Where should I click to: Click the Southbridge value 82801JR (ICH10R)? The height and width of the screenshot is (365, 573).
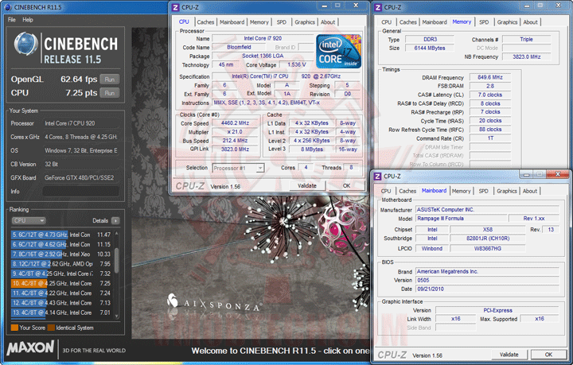[488, 239]
